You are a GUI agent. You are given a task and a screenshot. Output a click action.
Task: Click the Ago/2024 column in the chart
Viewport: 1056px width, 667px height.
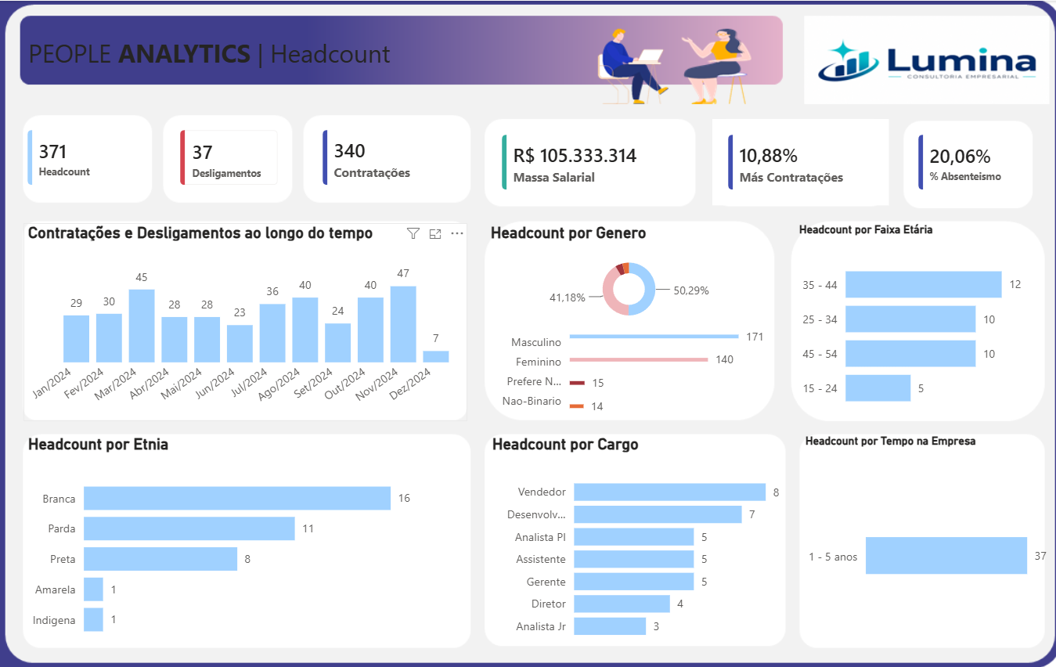(x=305, y=330)
